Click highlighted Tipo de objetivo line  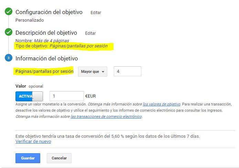click(x=62, y=46)
